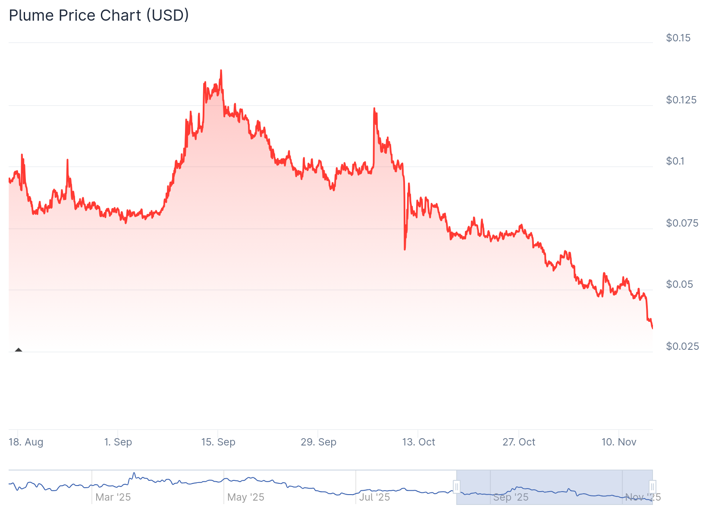Grab the left navigator range handle
709x517 pixels.
[x=456, y=487]
